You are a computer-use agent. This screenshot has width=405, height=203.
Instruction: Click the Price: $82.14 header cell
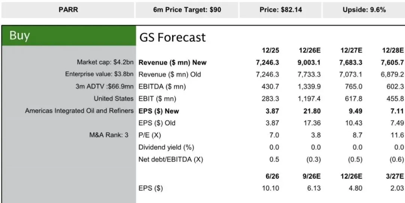[280, 10]
